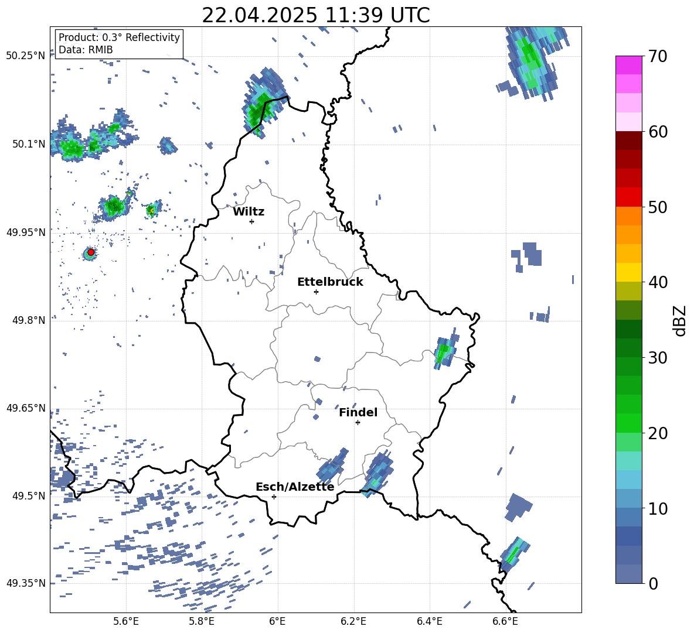Click the colorbar tick label 0
The width and height of the screenshot is (694, 633).
(653, 583)
